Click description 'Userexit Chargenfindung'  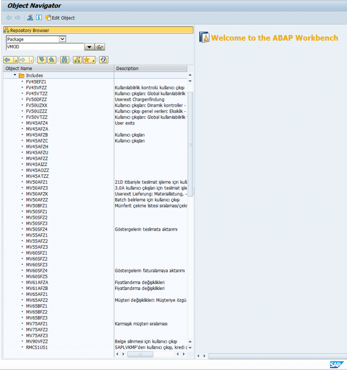pyautogui.click(x=140, y=100)
